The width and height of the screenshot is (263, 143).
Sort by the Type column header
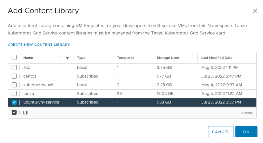(x=81, y=58)
